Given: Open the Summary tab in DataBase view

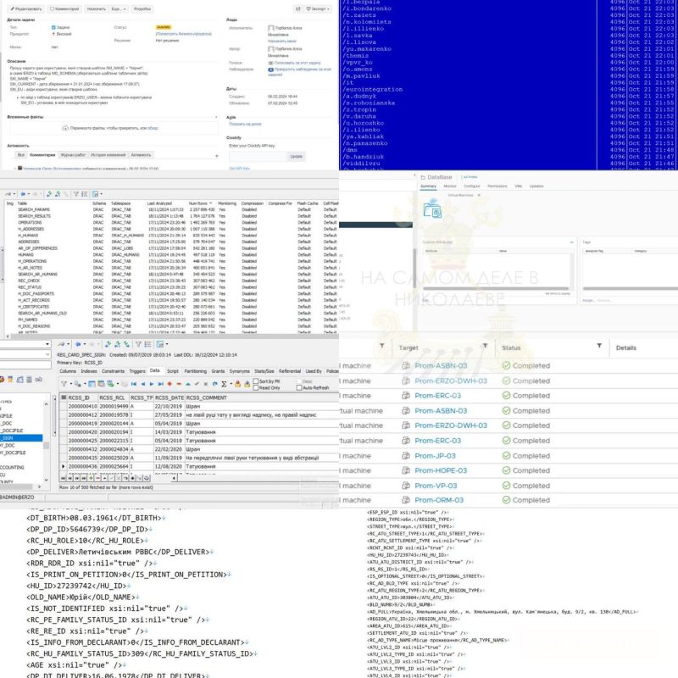Looking at the screenshot, I should [429, 186].
